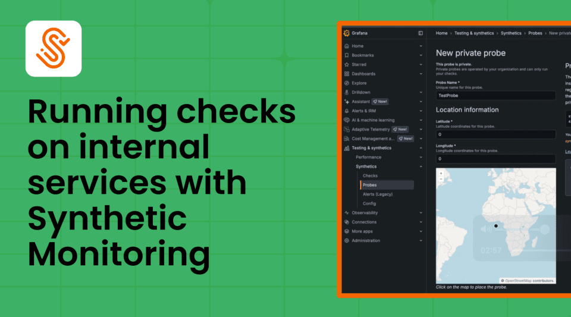Screen dimensions: 571x317
Task: Click the AI & machine learning icon
Action: pyautogui.click(x=347, y=120)
